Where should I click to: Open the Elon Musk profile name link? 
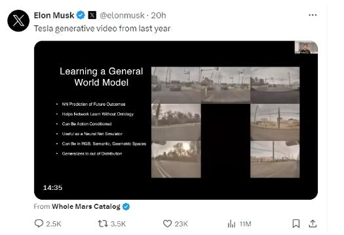[54, 15]
